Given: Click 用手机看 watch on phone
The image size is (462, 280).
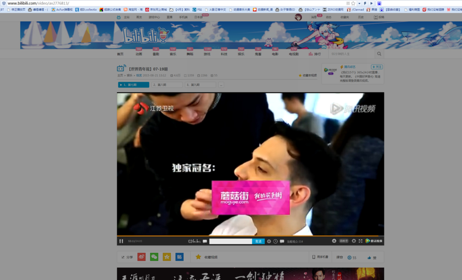Looking at the screenshot, I should click(320, 257).
